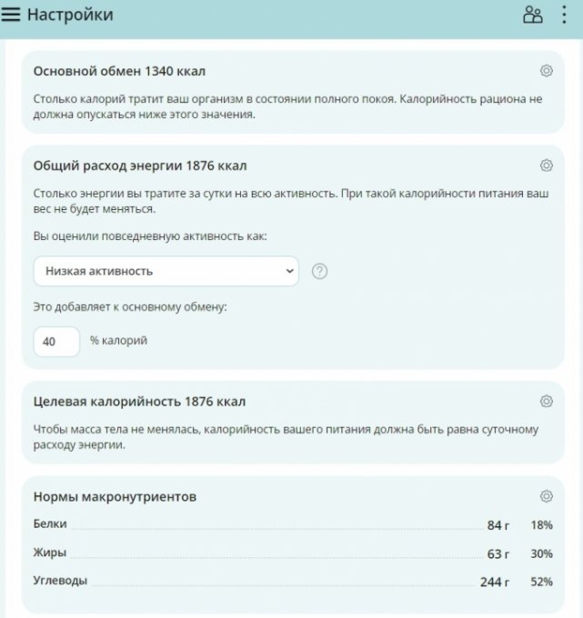Click the percent calories input field
The width and height of the screenshot is (583, 618).
click(56, 342)
